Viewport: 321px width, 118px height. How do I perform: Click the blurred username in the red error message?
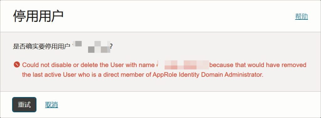pyautogui.click(x=183, y=65)
